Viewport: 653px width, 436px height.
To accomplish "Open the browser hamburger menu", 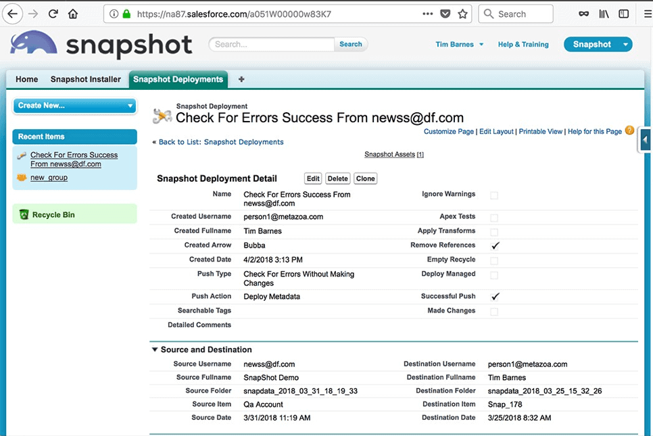I will tap(648, 14).
